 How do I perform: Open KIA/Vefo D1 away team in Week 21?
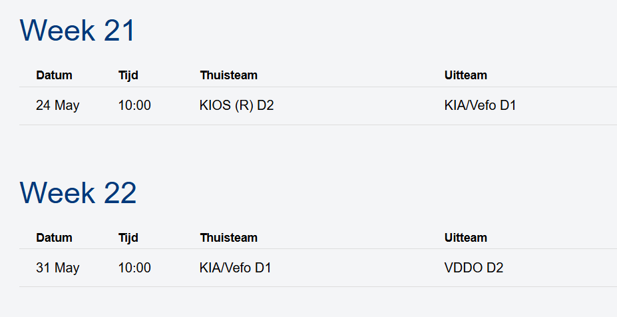pyautogui.click(x=480, y=105)
